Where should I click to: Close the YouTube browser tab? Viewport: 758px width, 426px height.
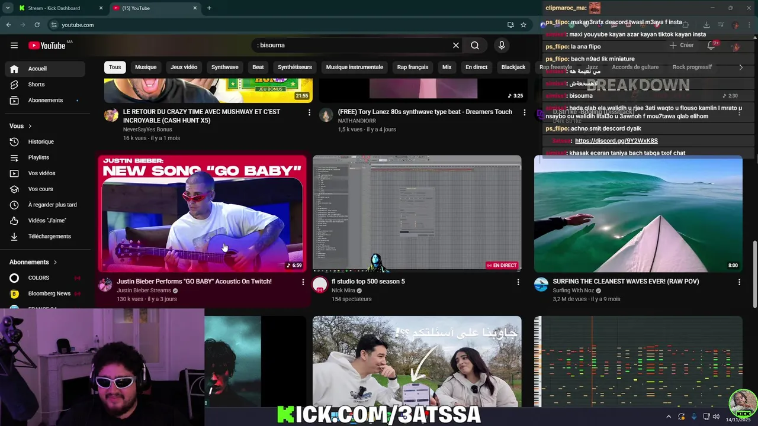[195, 8]
